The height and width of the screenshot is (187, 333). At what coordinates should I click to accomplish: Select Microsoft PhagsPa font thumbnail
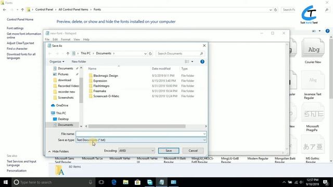pyautogui.click(x=313, y=117)
